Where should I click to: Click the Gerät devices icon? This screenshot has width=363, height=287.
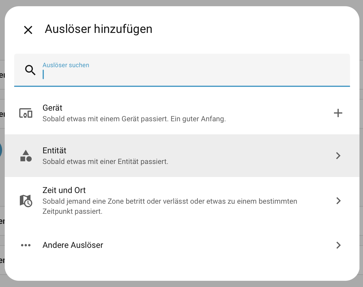[26, 113]
